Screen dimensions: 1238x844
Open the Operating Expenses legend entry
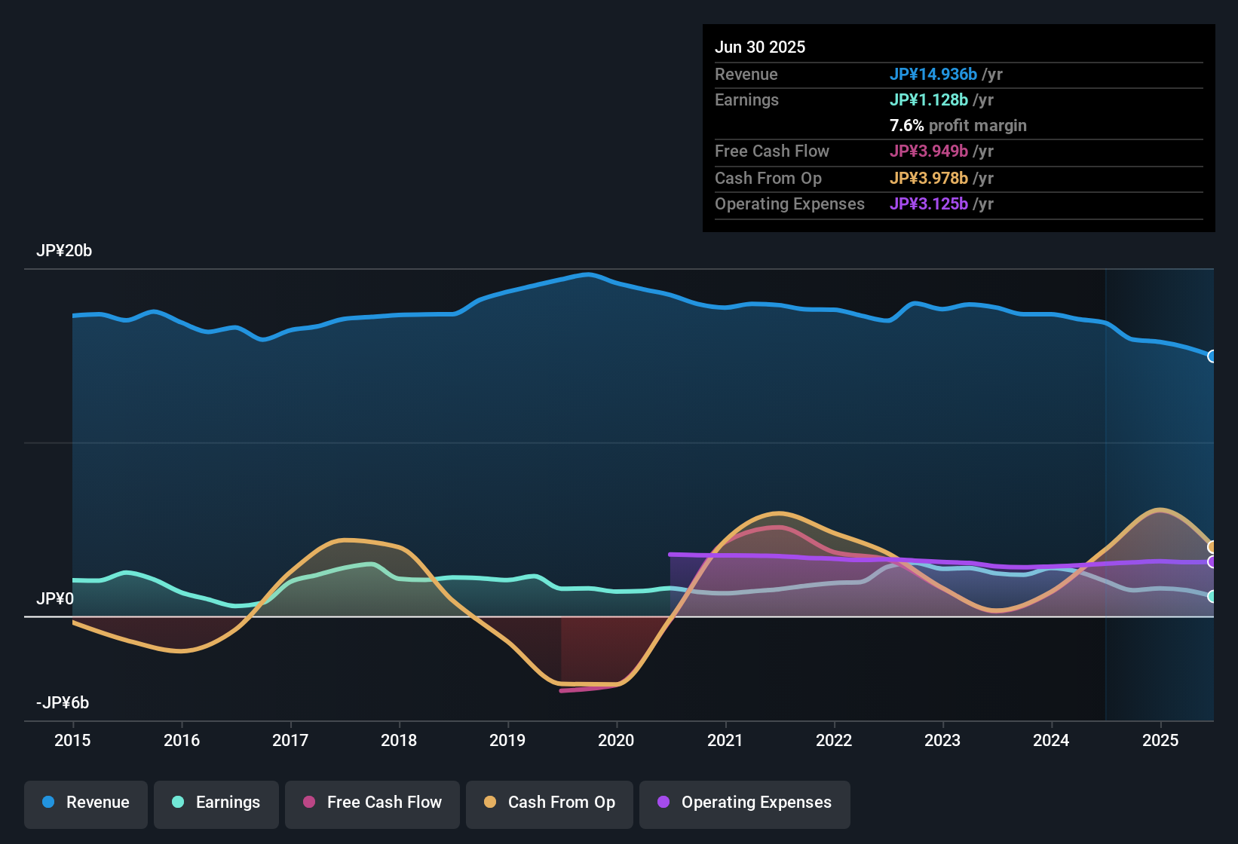pos(744,803)
